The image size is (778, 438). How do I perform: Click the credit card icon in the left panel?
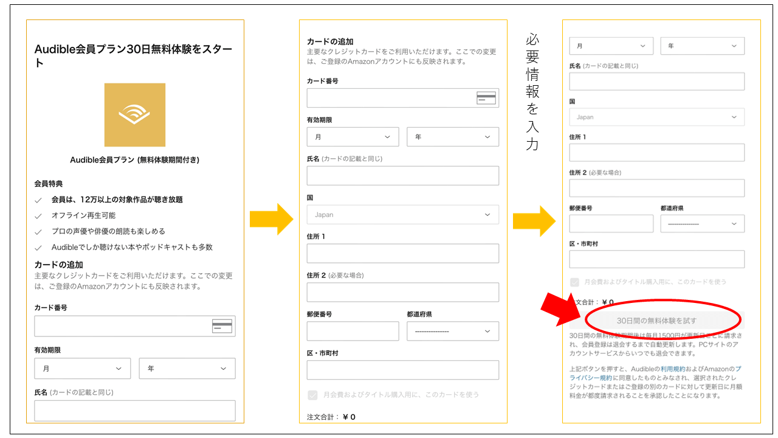[222, 326]
